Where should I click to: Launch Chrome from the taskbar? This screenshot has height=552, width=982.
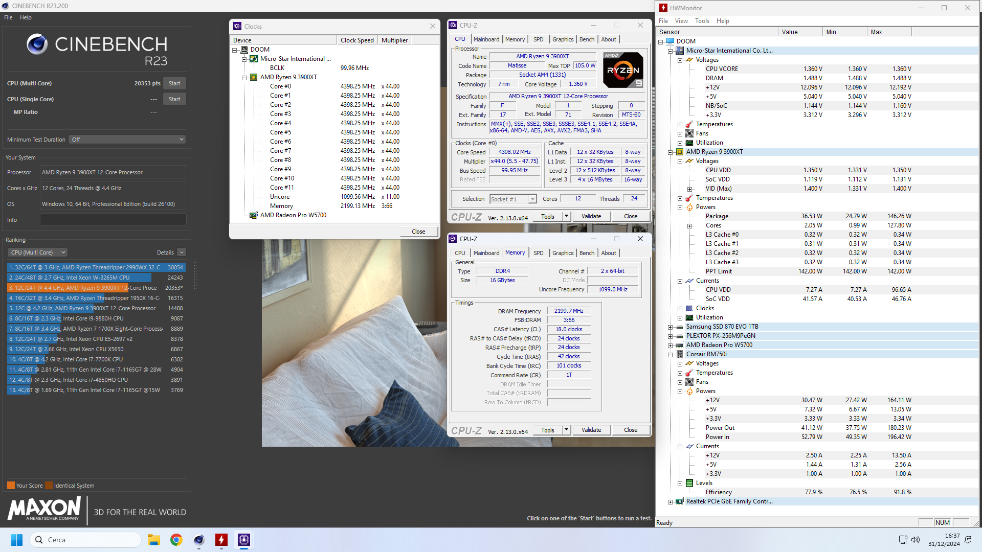coord(176,540)
